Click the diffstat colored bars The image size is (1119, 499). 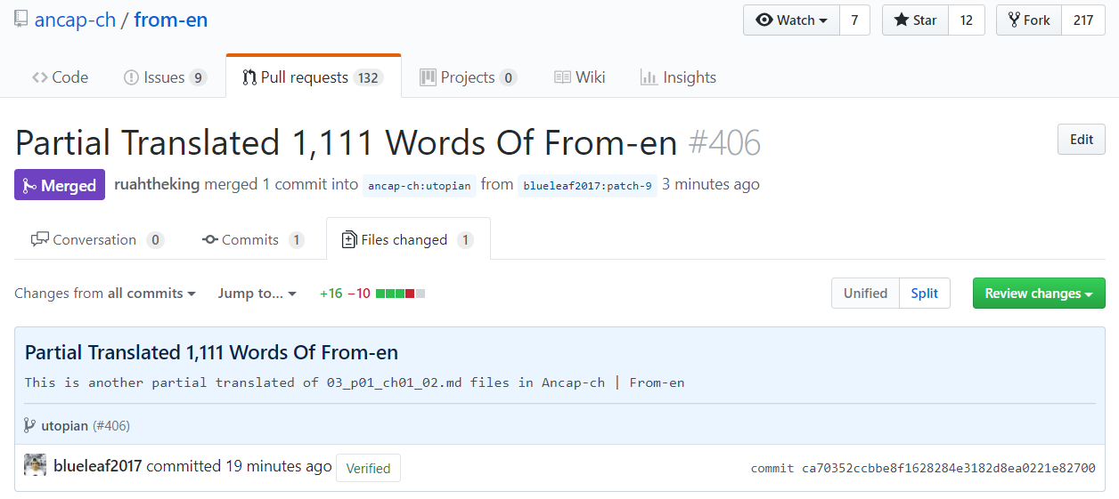400,294
